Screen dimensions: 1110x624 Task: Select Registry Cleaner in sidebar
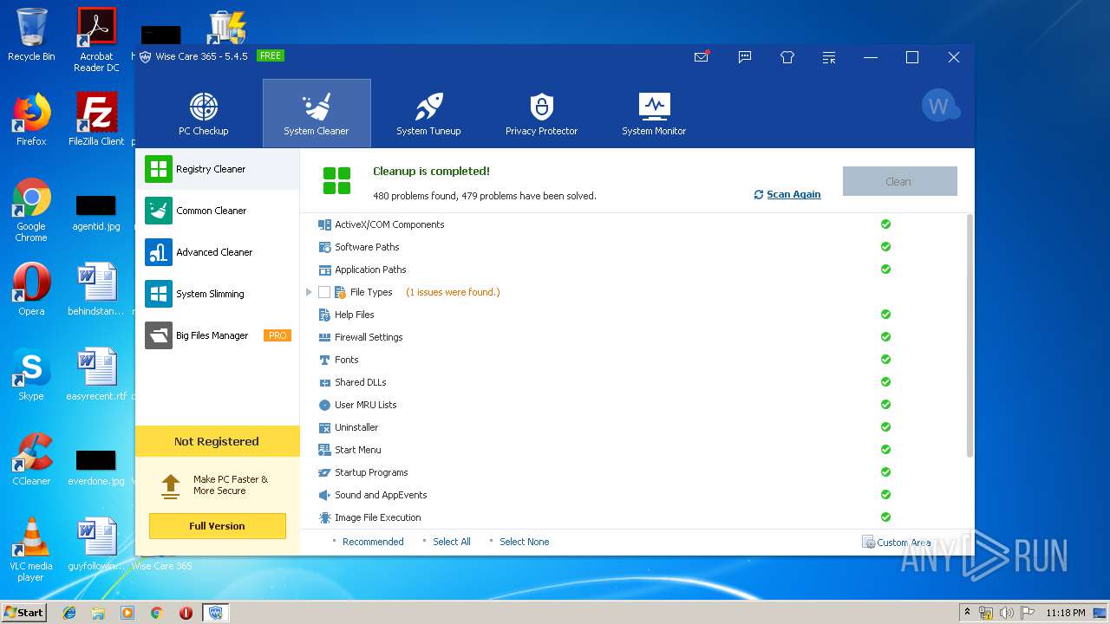[x=218, y=169]
